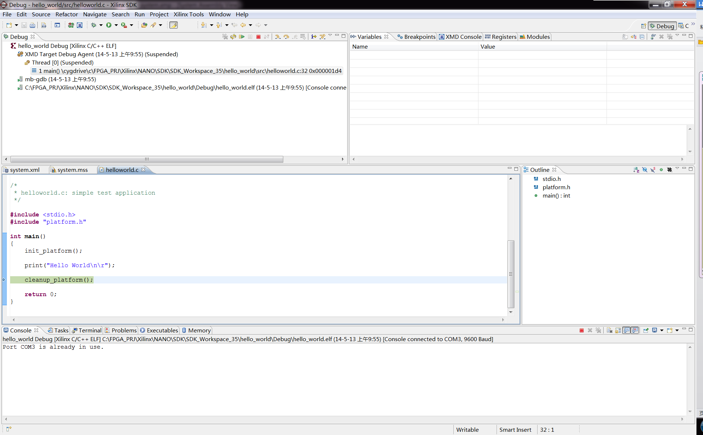
Task: Click the Debug view horizontal scrollbar thumb
Action: point(147,159)
